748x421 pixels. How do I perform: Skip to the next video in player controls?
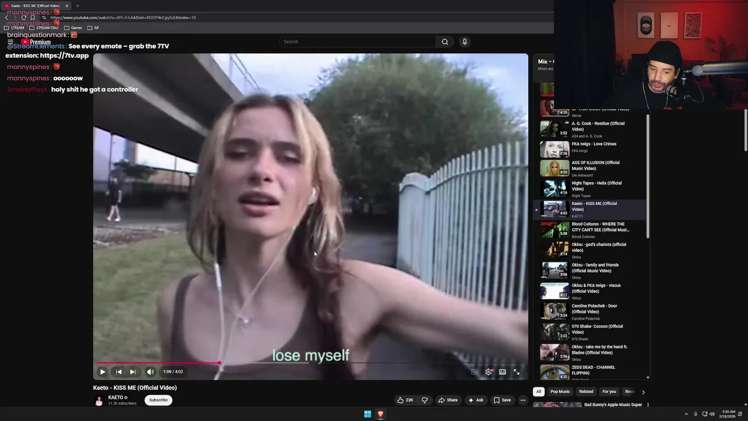pos(133,372)
